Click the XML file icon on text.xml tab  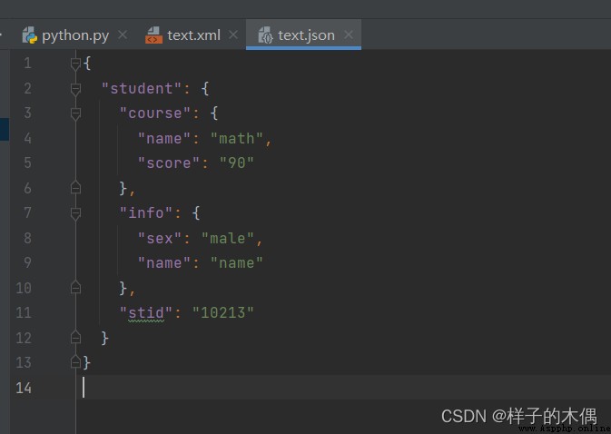[154, 35]
